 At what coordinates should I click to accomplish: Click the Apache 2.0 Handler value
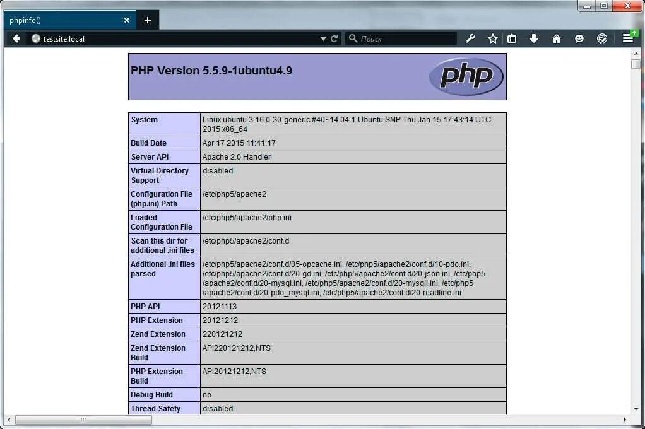tap(237, 157)
